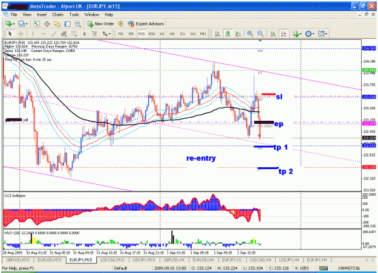Select the Trendline drawing tool
This screenshot has height=273, width=378.
pyautogui.click(x=54, y=34)
